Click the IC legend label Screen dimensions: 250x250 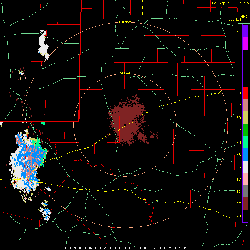tap(238, 179)
